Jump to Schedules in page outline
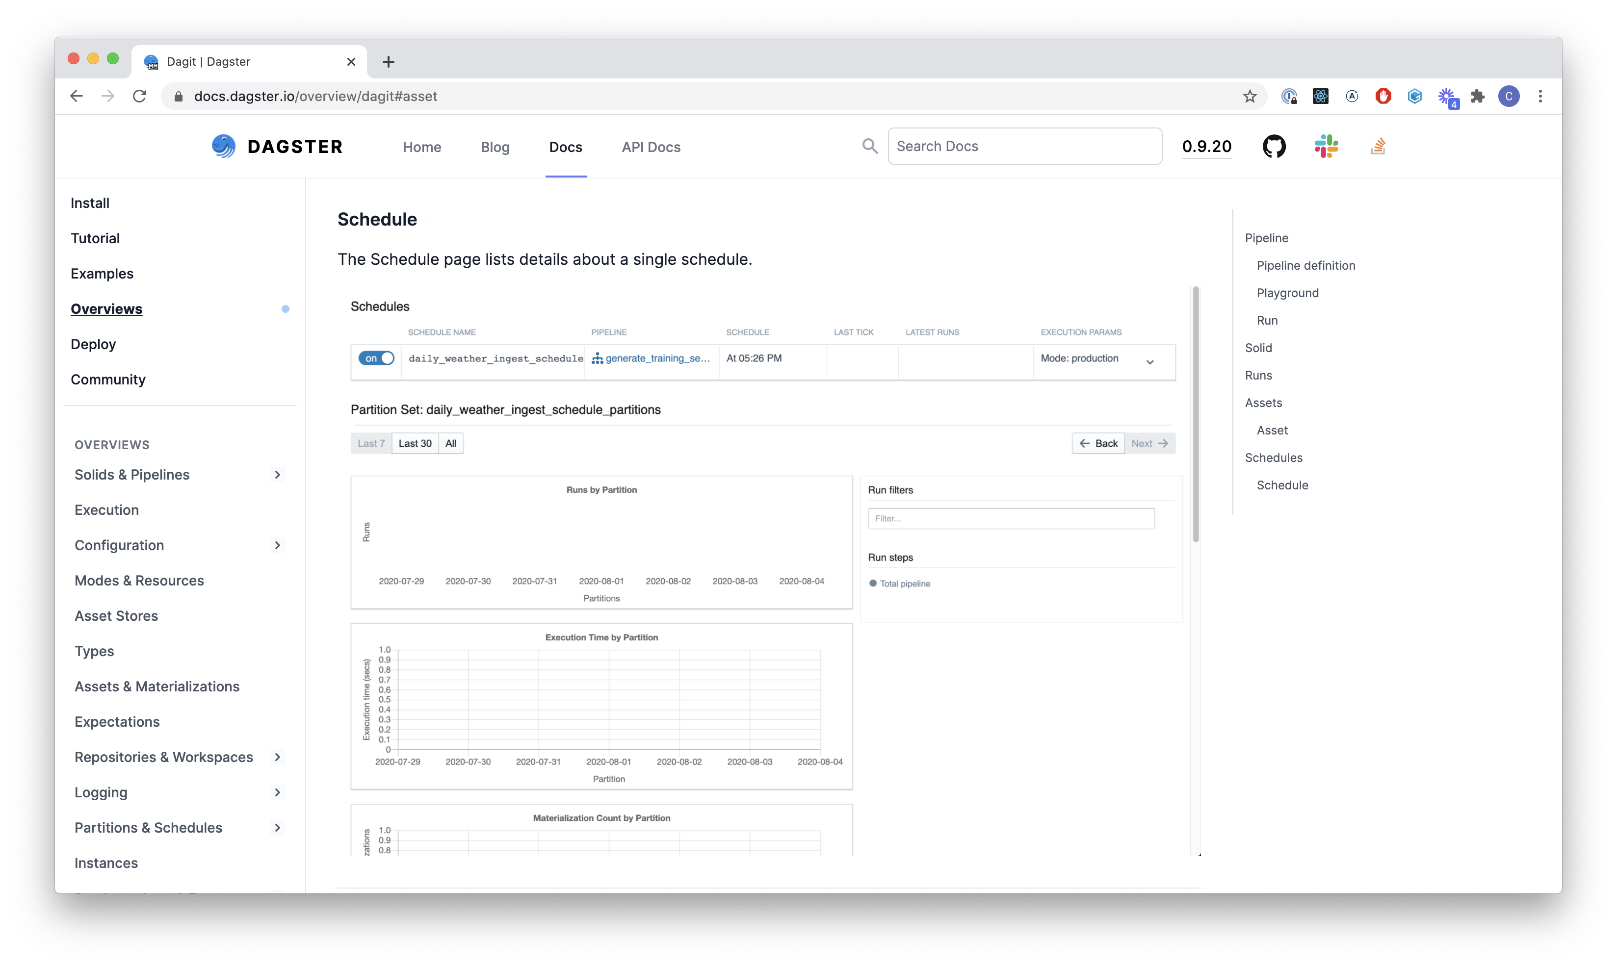The height and width of the screenshot is (966, 1617). 1273,458
